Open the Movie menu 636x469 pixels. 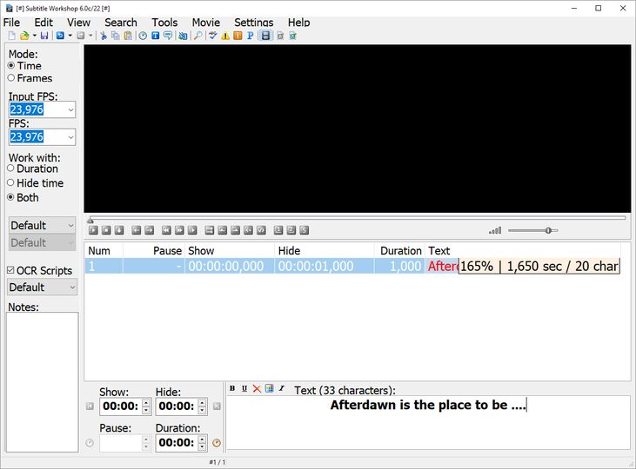(206, 23)
